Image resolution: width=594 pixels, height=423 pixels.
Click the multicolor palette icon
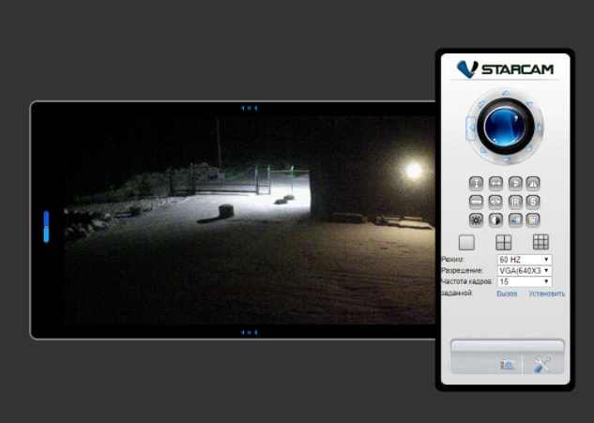(533, 220)
